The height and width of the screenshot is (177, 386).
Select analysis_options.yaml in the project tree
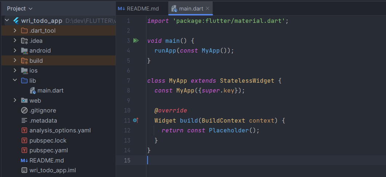click(60, 130)
